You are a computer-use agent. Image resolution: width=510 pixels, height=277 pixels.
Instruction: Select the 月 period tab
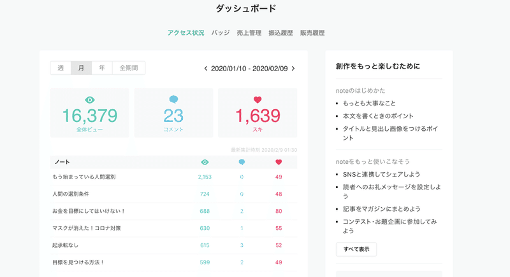[x=82, y=68]
